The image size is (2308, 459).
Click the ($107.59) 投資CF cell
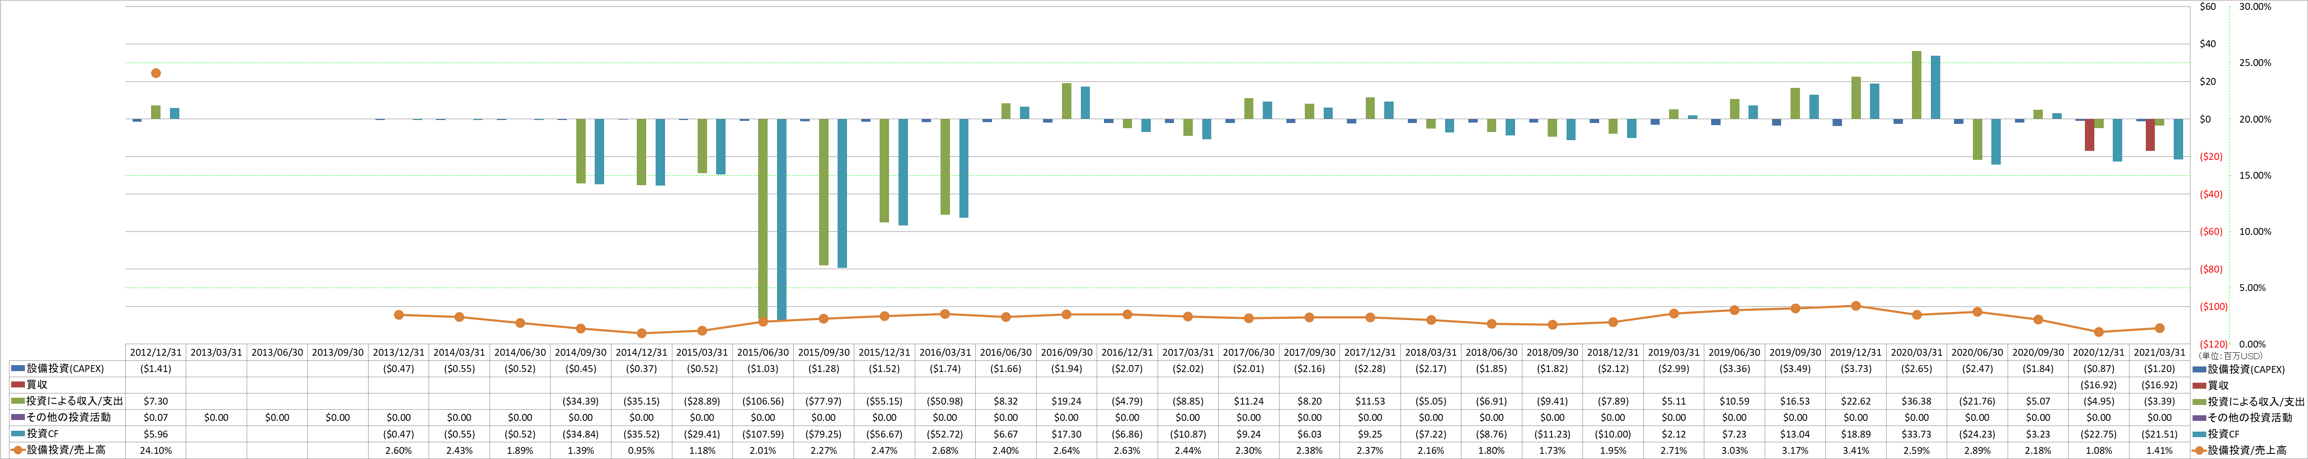pos(762,434)
